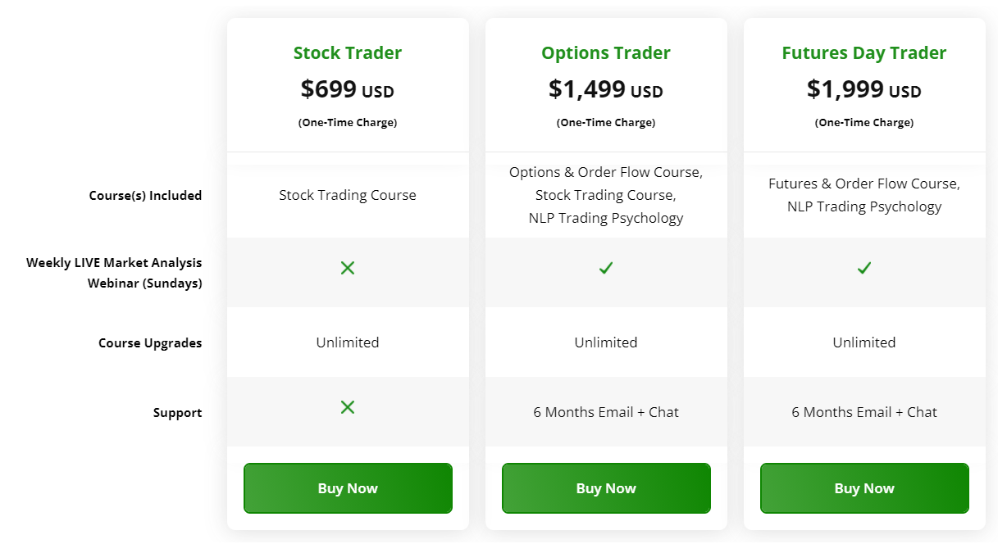1007x544 pixels.
Task: Click Unlimited under Futures Day Trader column
Action: [x=864, y=342]
